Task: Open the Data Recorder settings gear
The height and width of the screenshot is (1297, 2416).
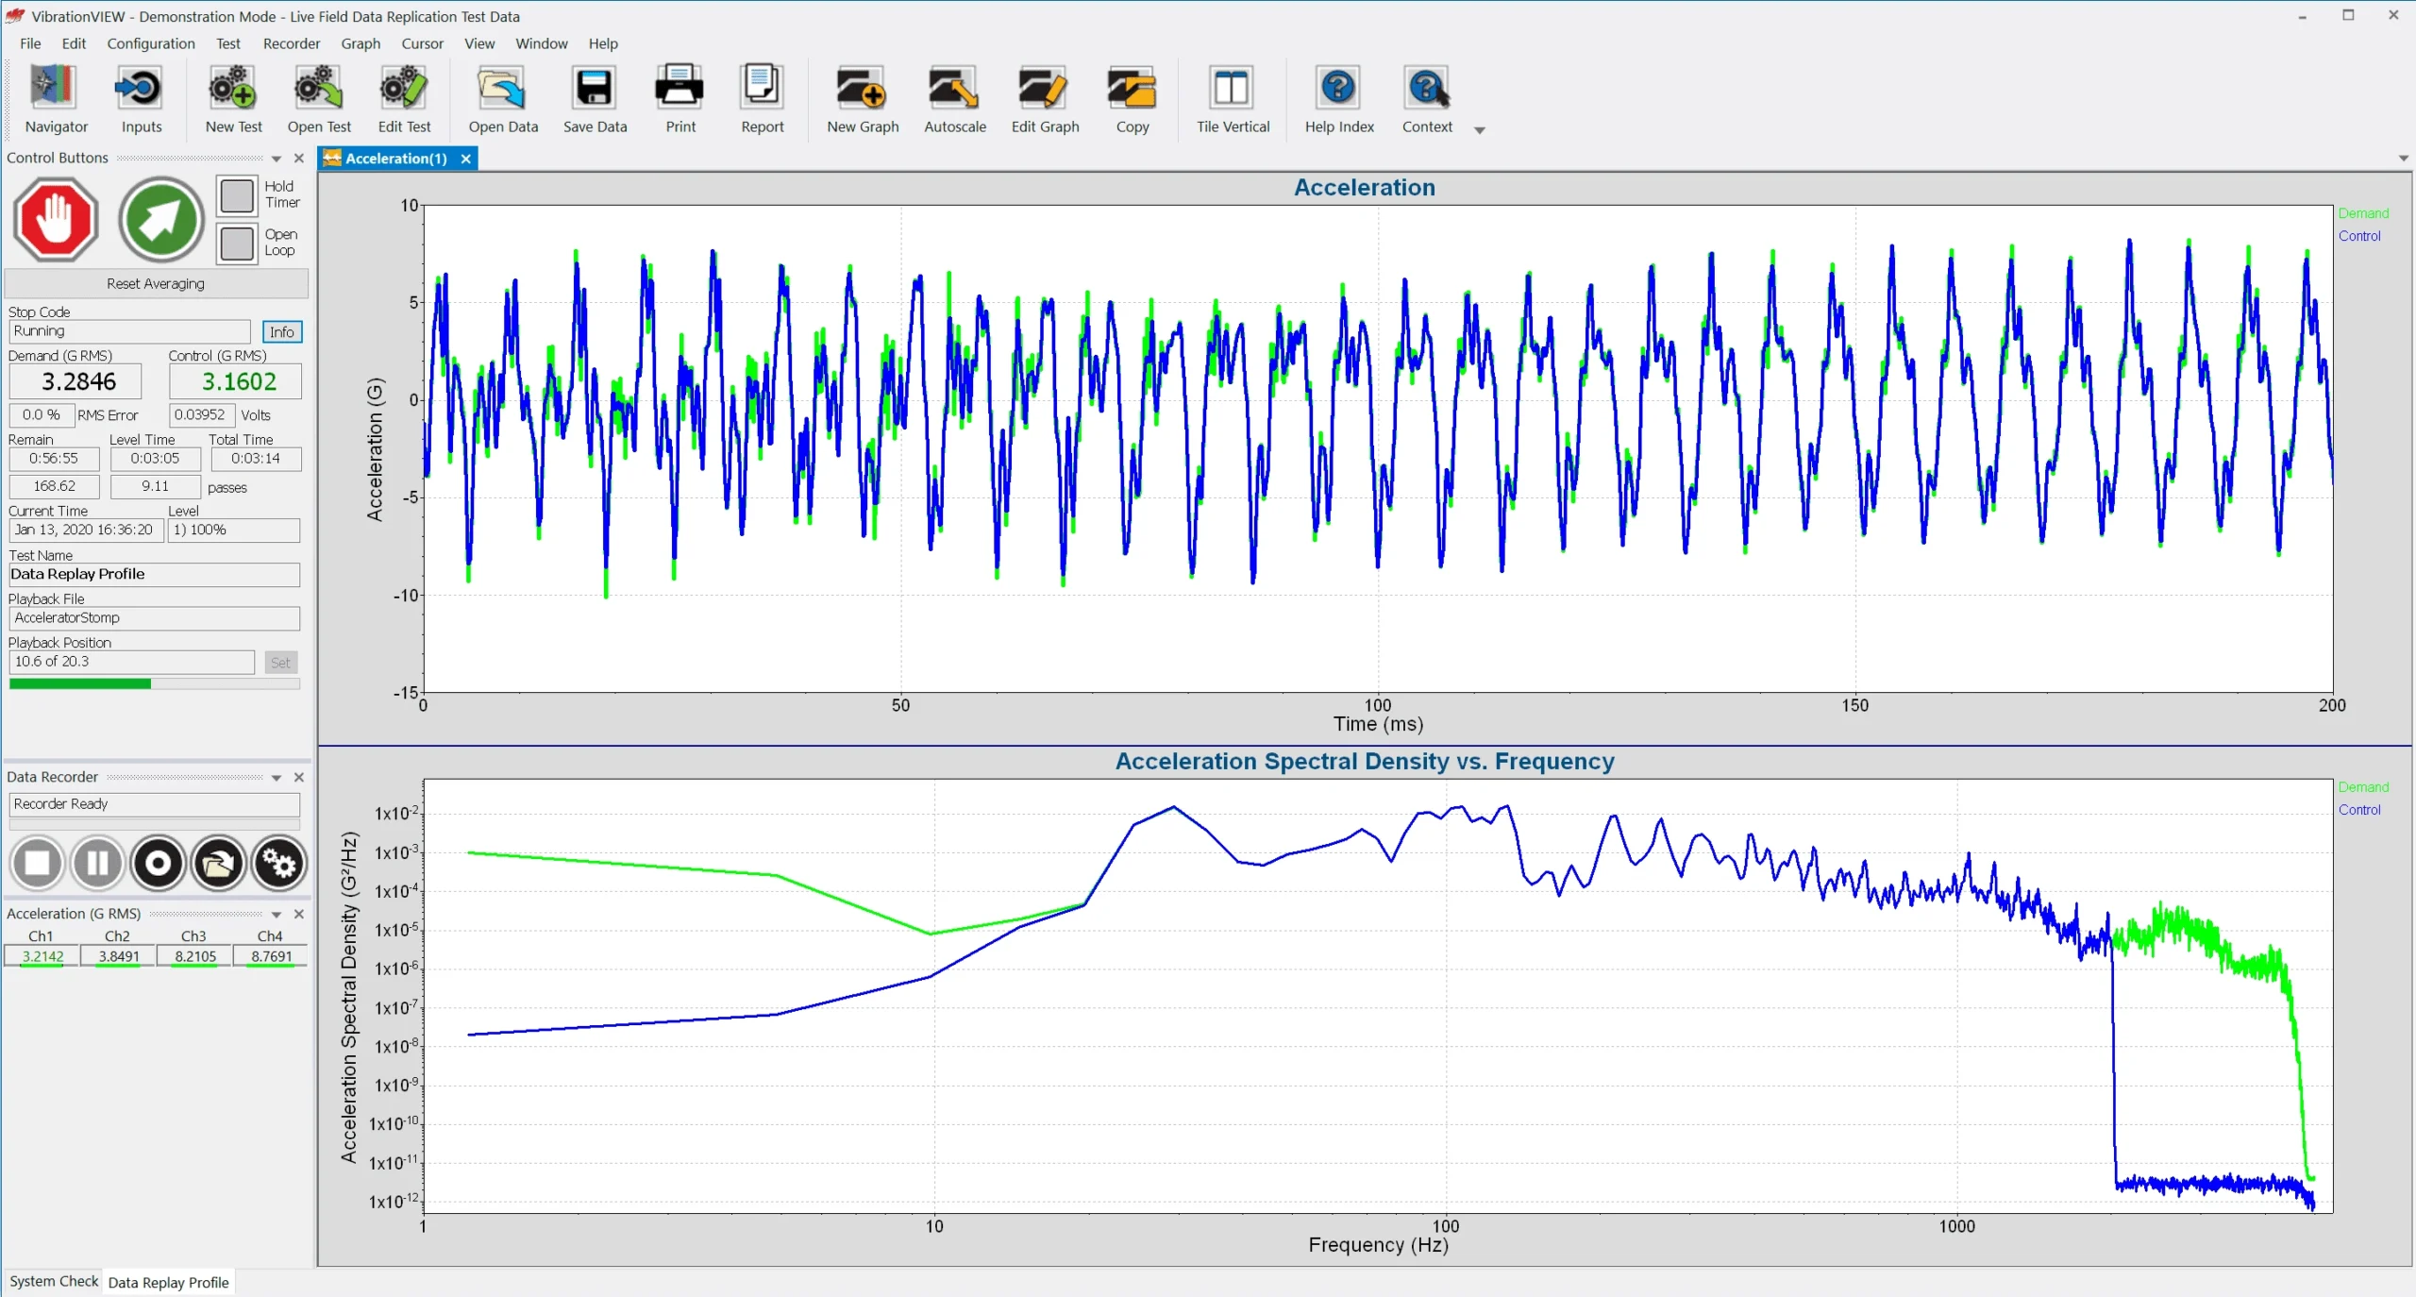Action: (278, 863)
